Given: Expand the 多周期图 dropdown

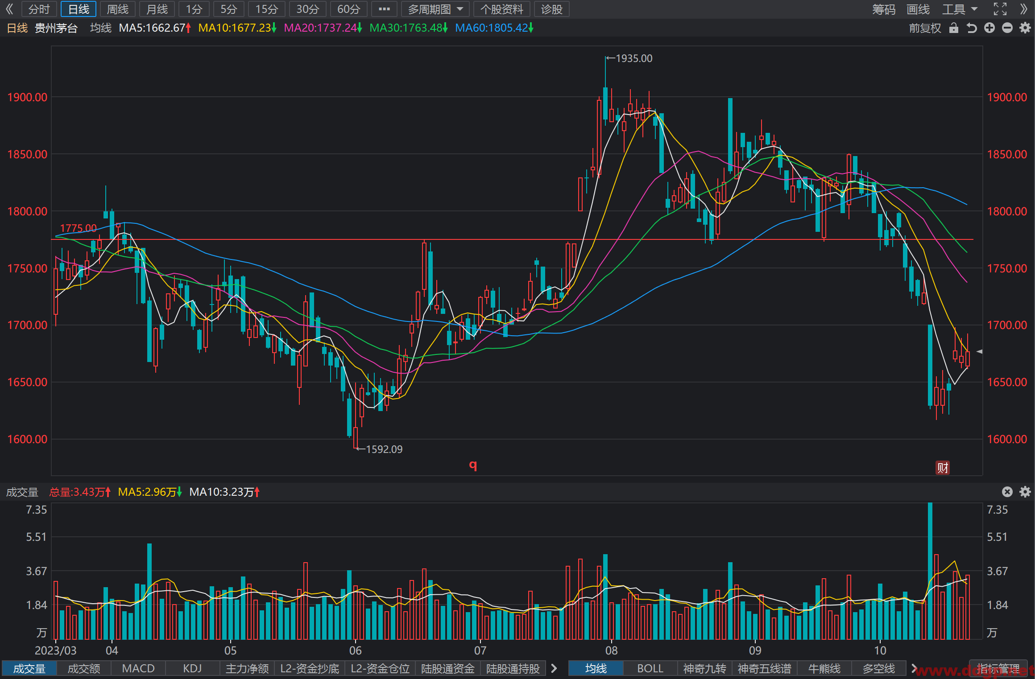Looking at the screenshot, I should point(435,9).
